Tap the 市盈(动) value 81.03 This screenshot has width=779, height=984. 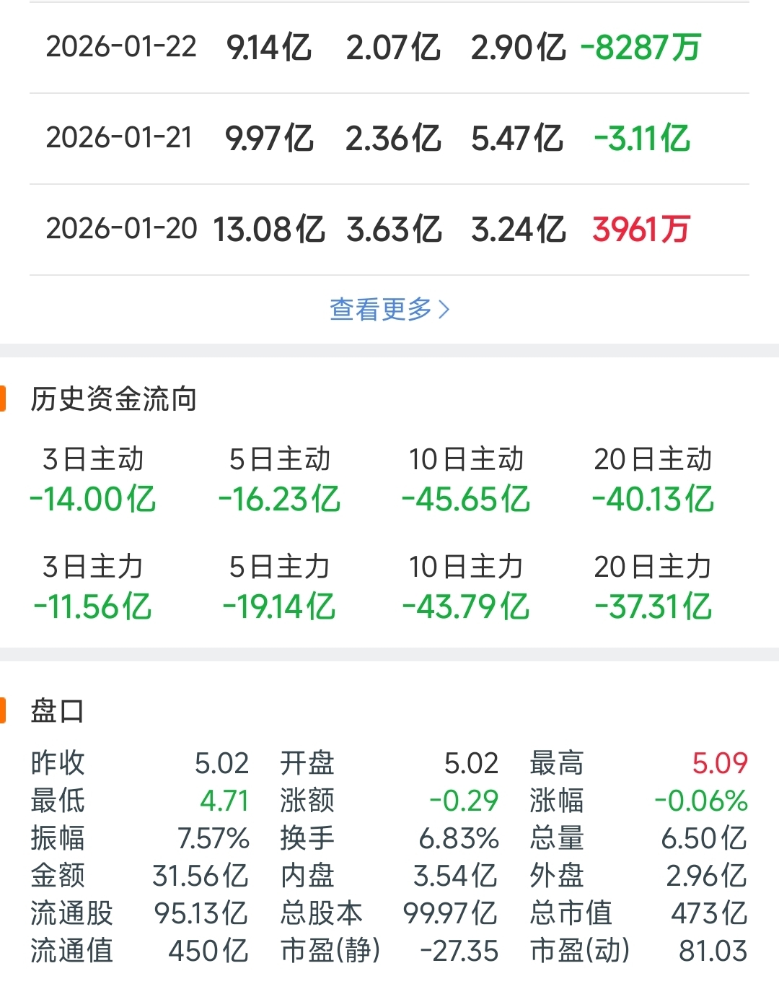(713, 951)
